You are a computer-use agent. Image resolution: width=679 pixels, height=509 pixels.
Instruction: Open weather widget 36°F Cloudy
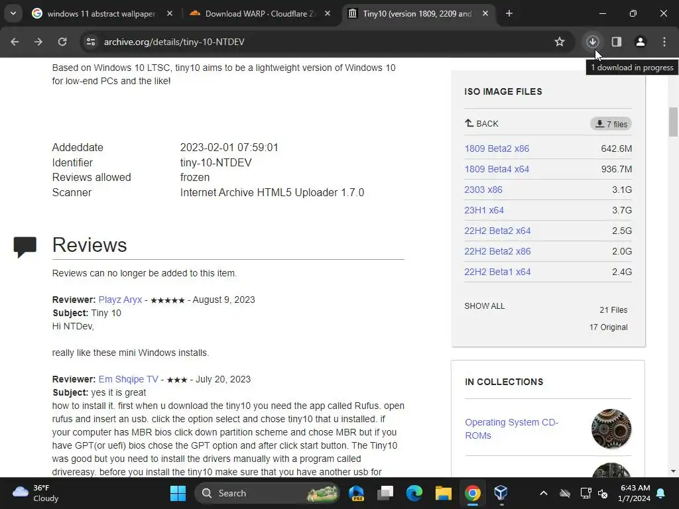36,493
